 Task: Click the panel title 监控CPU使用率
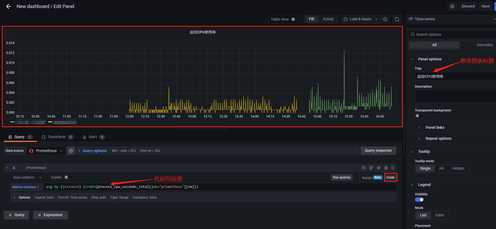pos(203,32)
